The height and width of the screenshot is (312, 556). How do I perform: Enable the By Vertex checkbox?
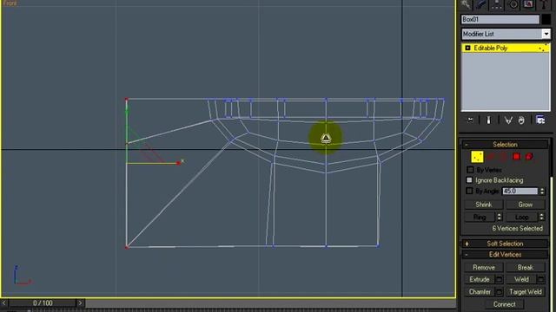click(470, 170)
